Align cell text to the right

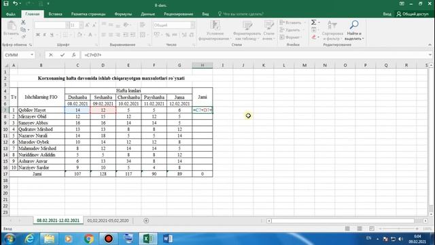click(x=118, y=35)
